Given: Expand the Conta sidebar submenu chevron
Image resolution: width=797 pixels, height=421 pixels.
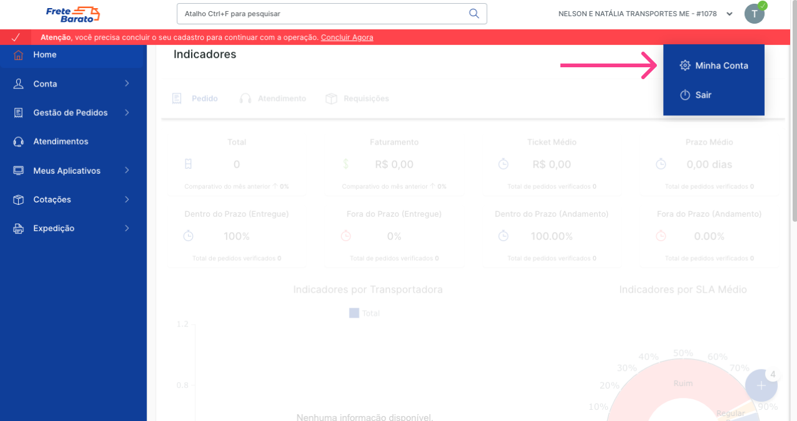Looking at the screenshot, I should point(127,83).
